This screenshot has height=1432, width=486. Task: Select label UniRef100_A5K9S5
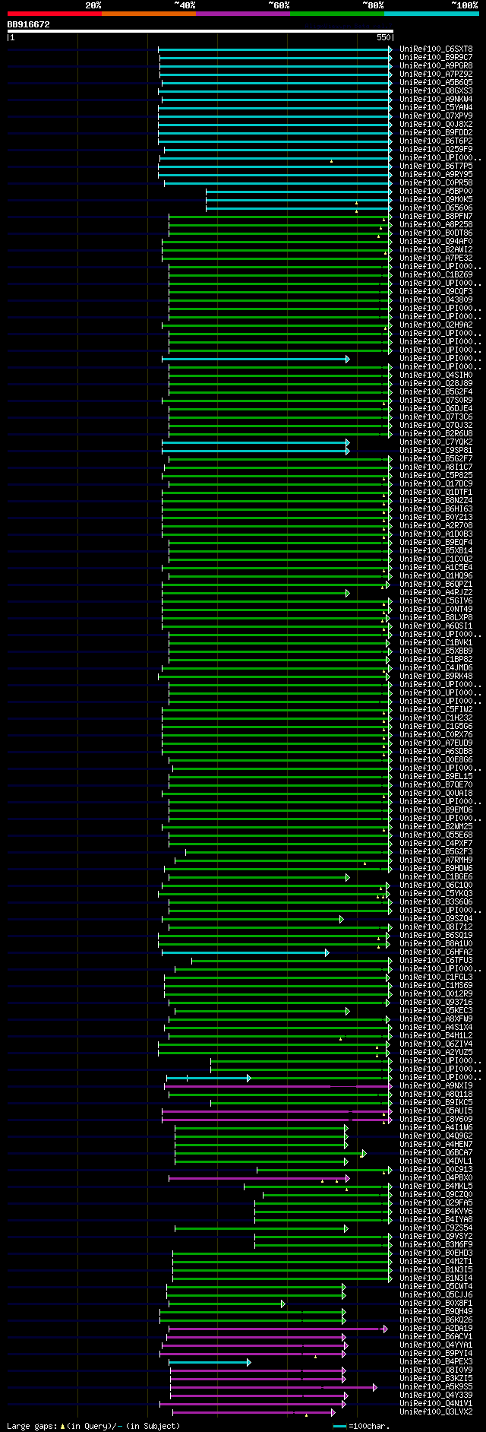(436, 1386)
